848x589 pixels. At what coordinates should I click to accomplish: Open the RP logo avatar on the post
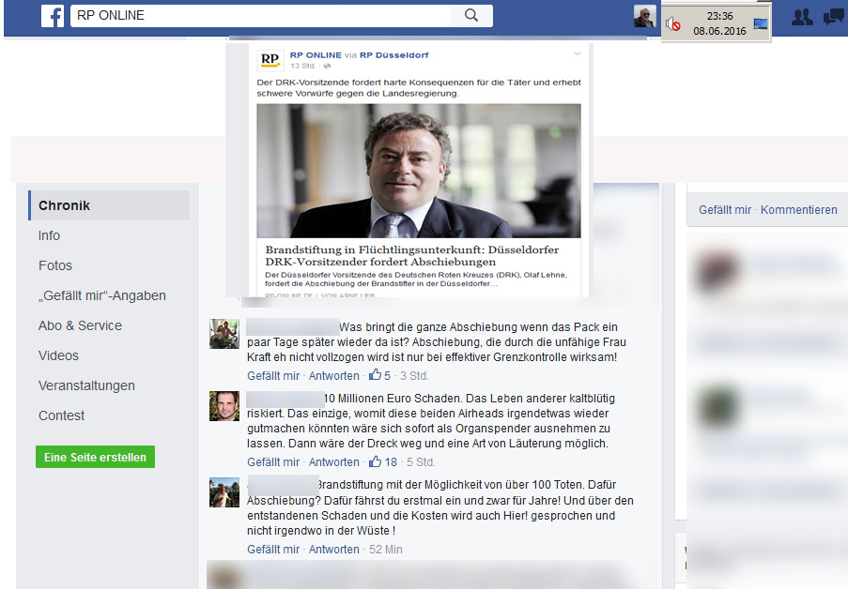point(270,59)
